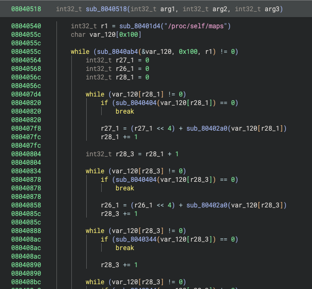
Task: Open sub_8040344 called with var_120[r28_3]
Action: (x=136, y=239)
